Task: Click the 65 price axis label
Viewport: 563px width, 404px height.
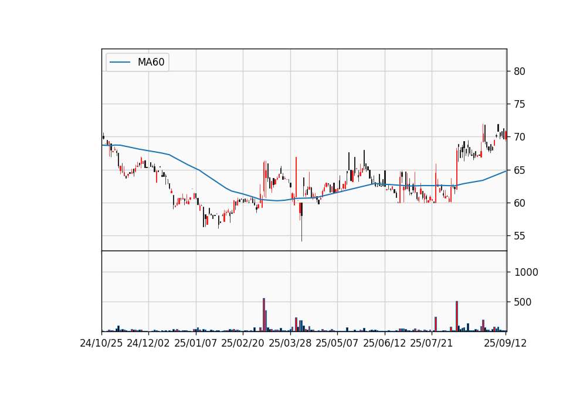Action: point(519,170)
